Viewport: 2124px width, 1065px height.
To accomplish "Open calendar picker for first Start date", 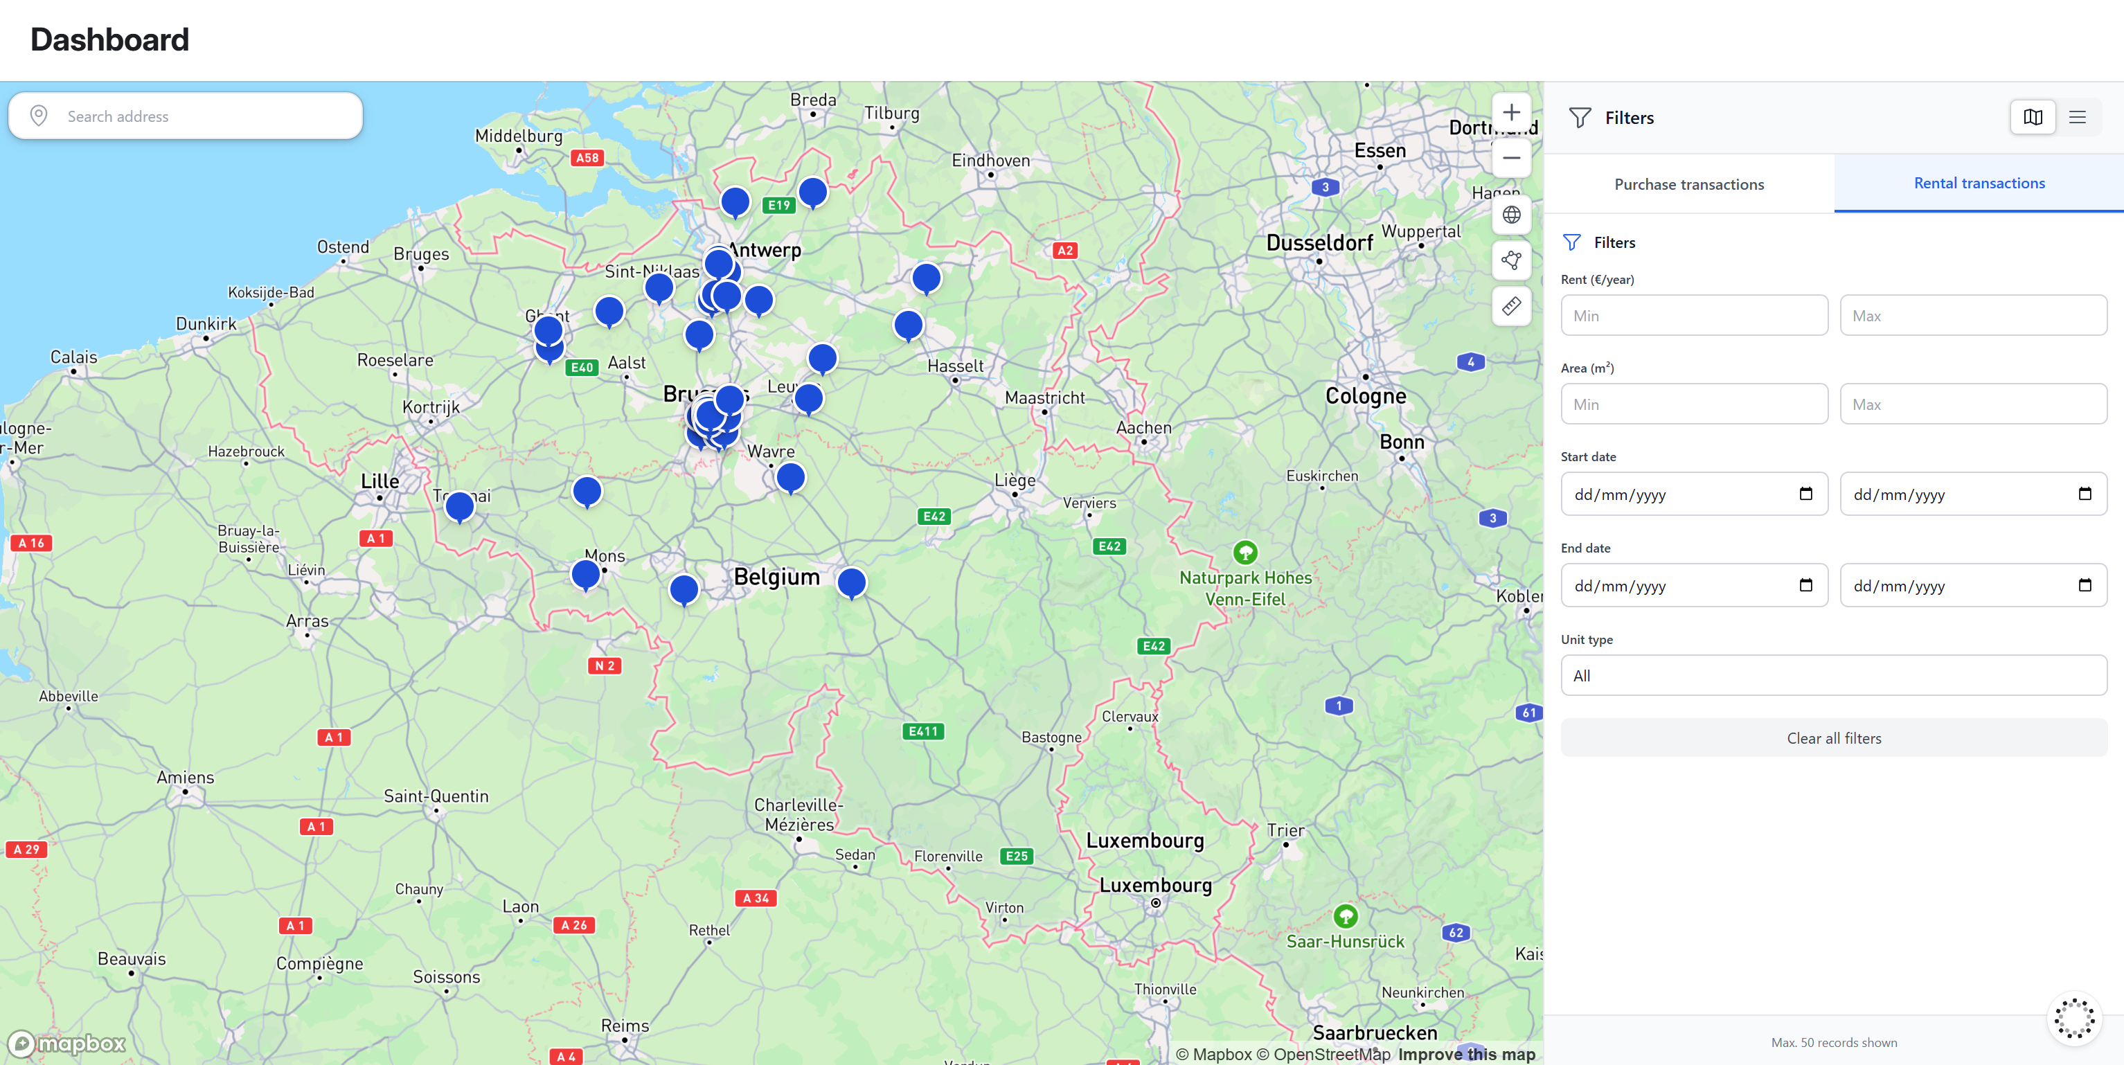I will click(1805, 494).
